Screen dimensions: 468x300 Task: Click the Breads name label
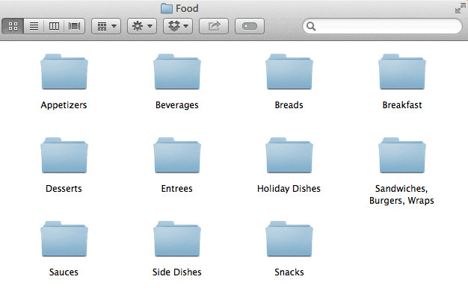(x=289, y=105)
